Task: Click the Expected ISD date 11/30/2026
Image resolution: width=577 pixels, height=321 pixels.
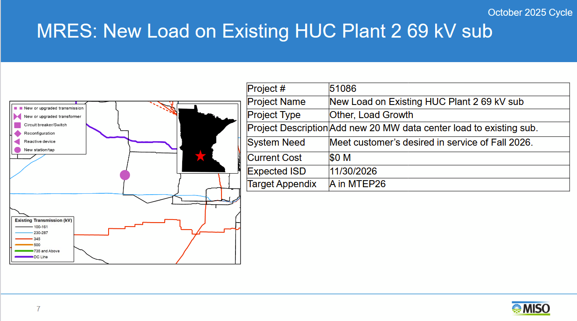Action: [x=354, y=171]
